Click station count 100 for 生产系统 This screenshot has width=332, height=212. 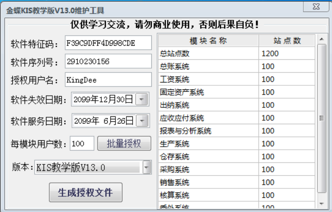click(x=287, y=144)
